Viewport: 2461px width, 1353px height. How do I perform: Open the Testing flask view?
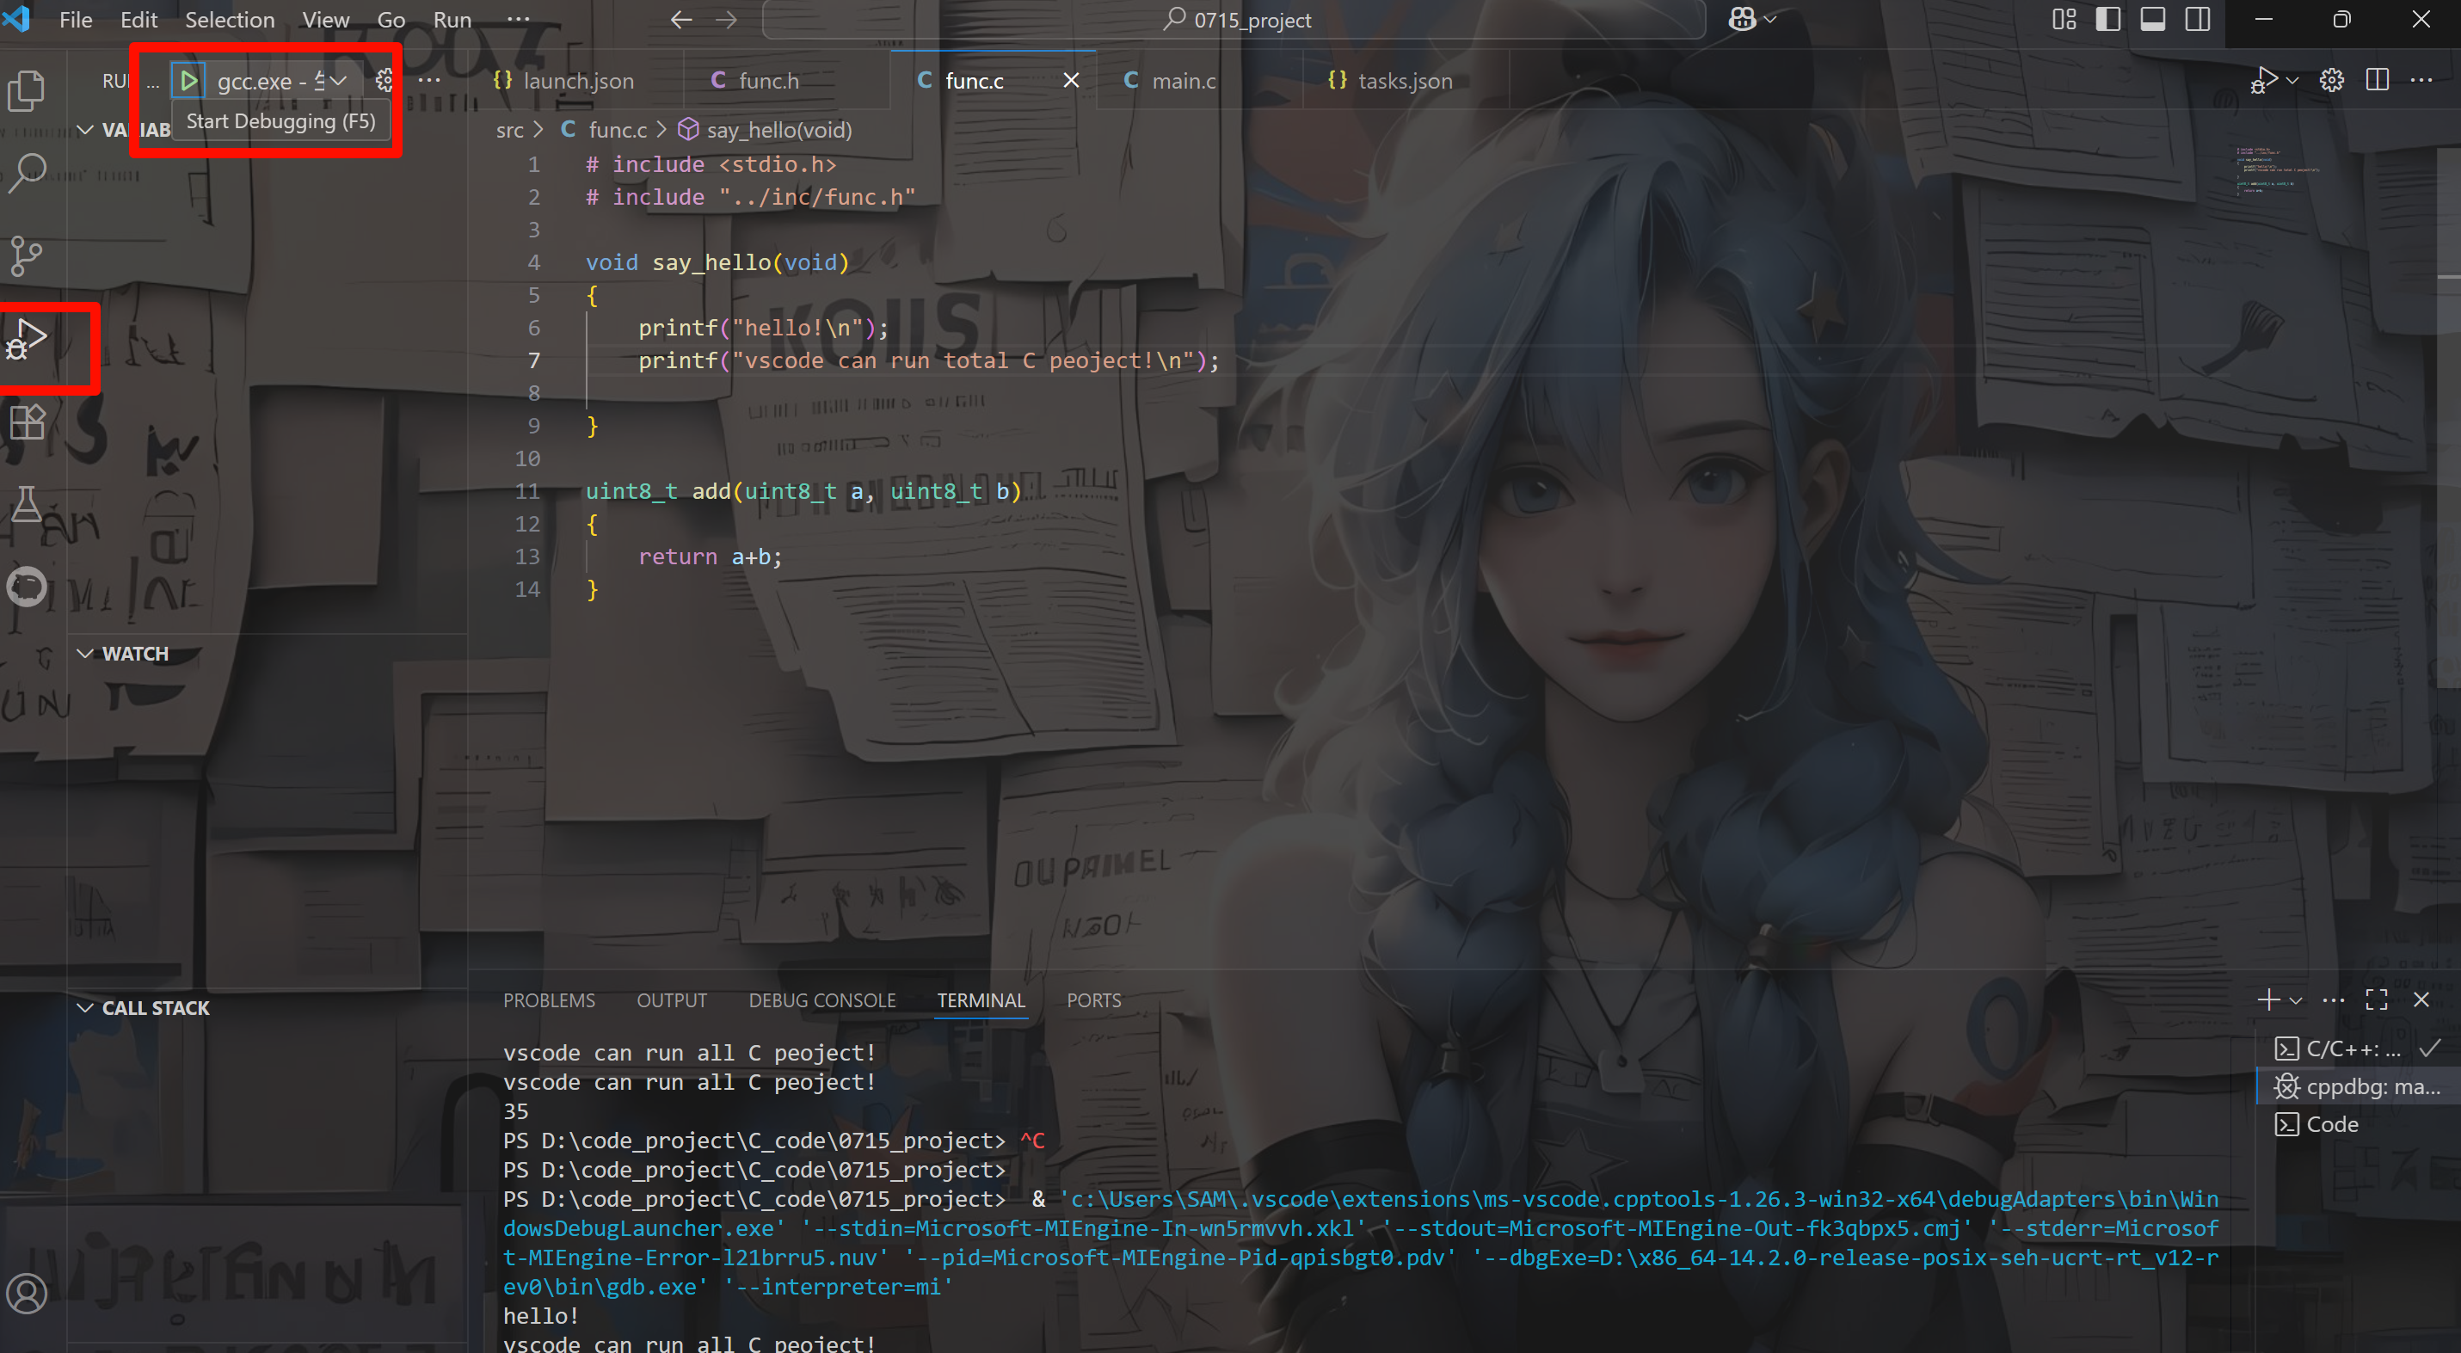[x=27, y=503]
